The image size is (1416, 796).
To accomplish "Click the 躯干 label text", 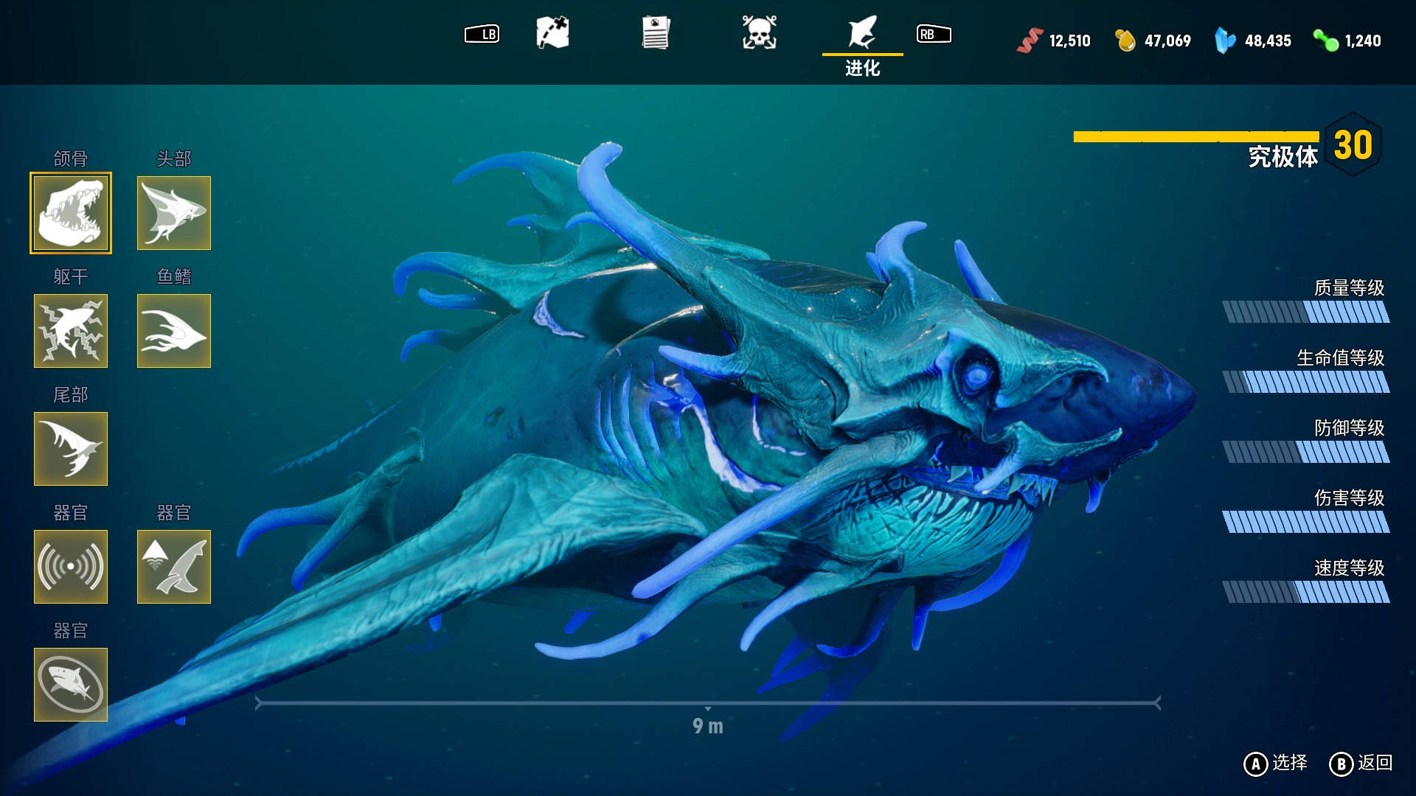I will tap(71, 276).
